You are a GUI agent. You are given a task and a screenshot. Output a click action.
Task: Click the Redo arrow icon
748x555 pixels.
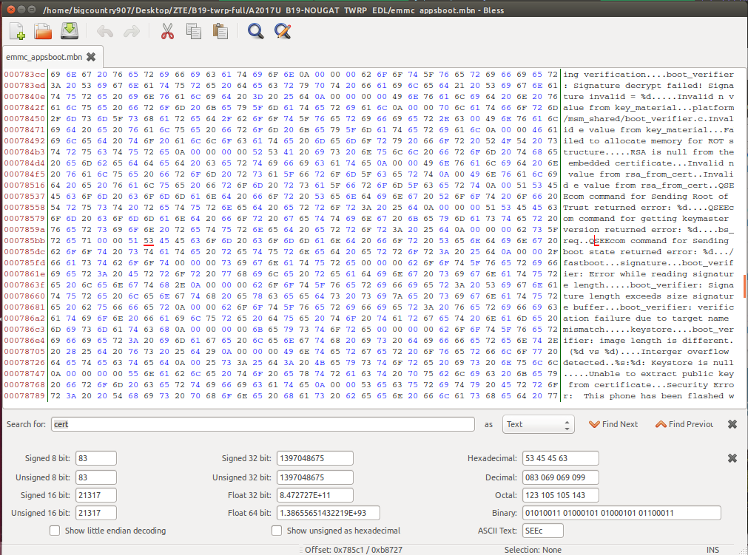tap(131, 31)
